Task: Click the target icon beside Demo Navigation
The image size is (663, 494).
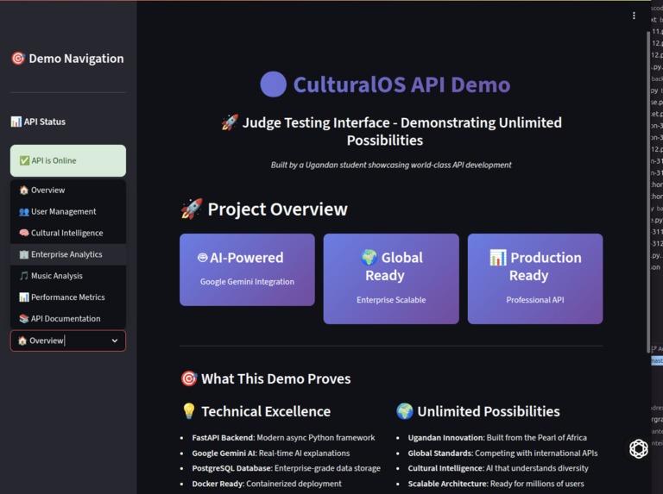Action: pyautogui.click(x=18, y=59)
